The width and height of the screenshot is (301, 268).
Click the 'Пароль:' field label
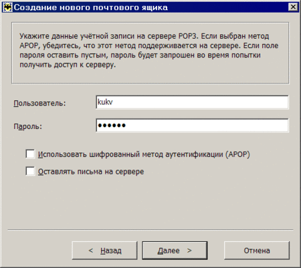[x=28, y=126]
